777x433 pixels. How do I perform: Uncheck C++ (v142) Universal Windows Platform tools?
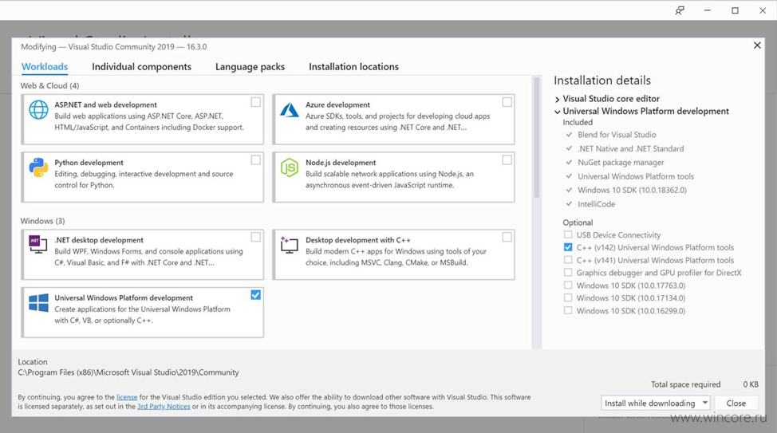pos(568,247)
